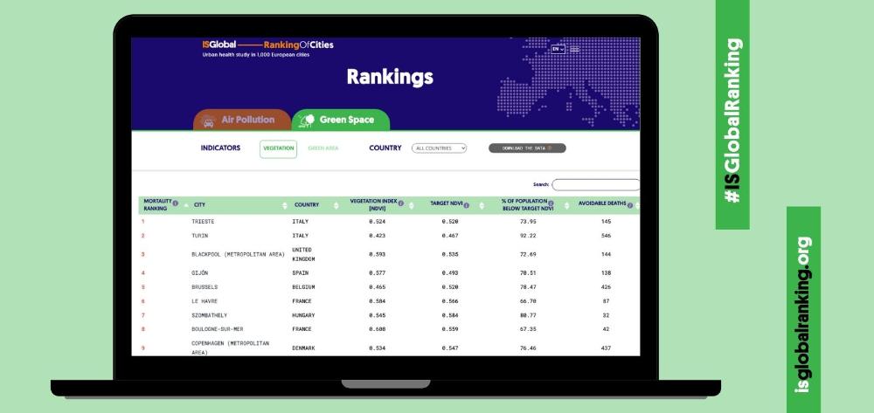Click info icon next to Vegetation Index
Screen dimensions: 874x413
click(401, 203)
